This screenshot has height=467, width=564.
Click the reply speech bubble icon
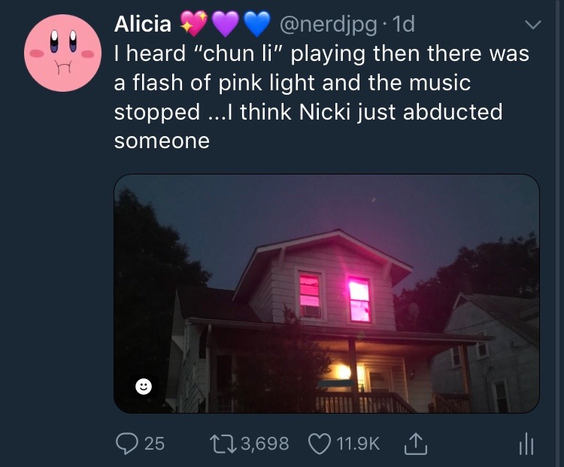coord(126,443)
